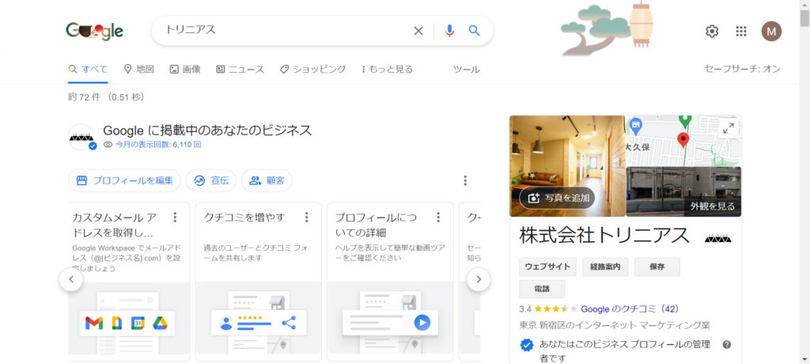Open account avatar M
This screenshot has height=364, width=810.
(771, 32)
